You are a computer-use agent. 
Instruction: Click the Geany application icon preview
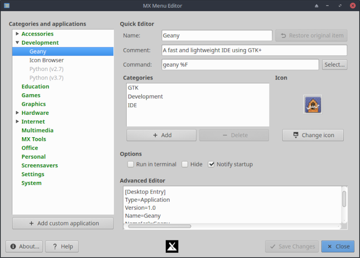tap(313, 104)
